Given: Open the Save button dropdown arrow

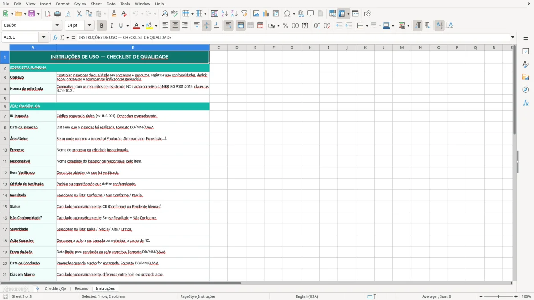Looking at the screenshot, I should coord(38,14).
